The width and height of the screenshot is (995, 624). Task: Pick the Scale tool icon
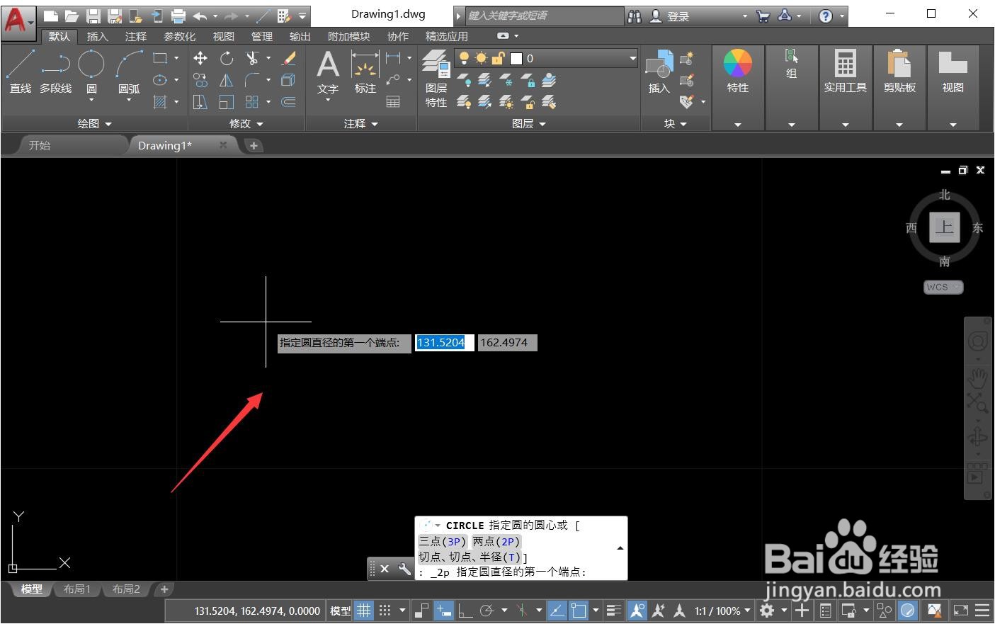[x=227, y=102]
